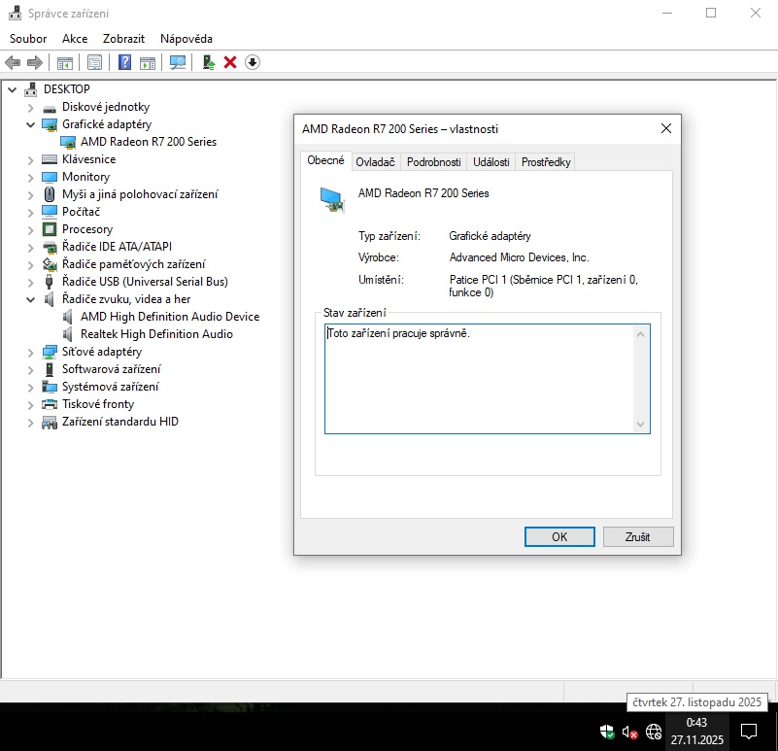
Task: Click the disable device down-arrow icon
Action: (253, 62)
